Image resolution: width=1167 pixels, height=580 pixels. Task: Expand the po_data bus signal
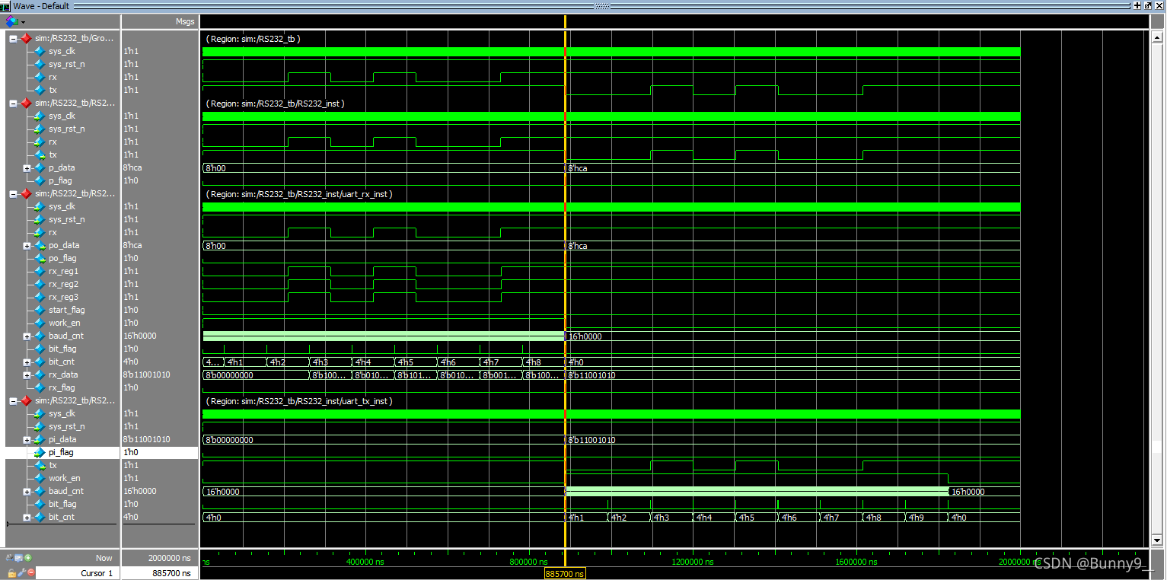27,245
